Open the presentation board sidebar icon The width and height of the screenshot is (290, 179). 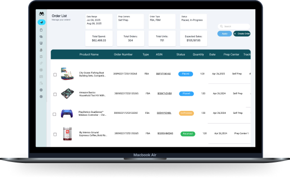pyautogui.click(x=41, y=43)
